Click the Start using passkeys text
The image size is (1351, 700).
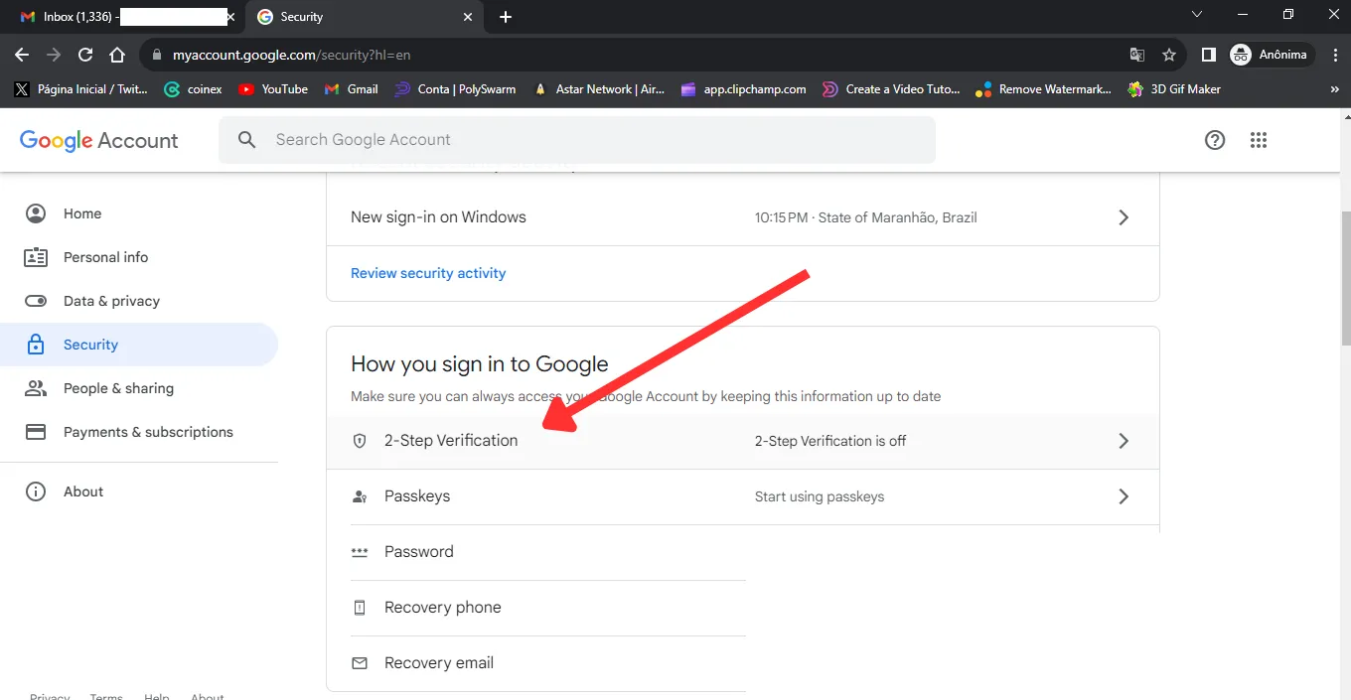coord(820,496)
